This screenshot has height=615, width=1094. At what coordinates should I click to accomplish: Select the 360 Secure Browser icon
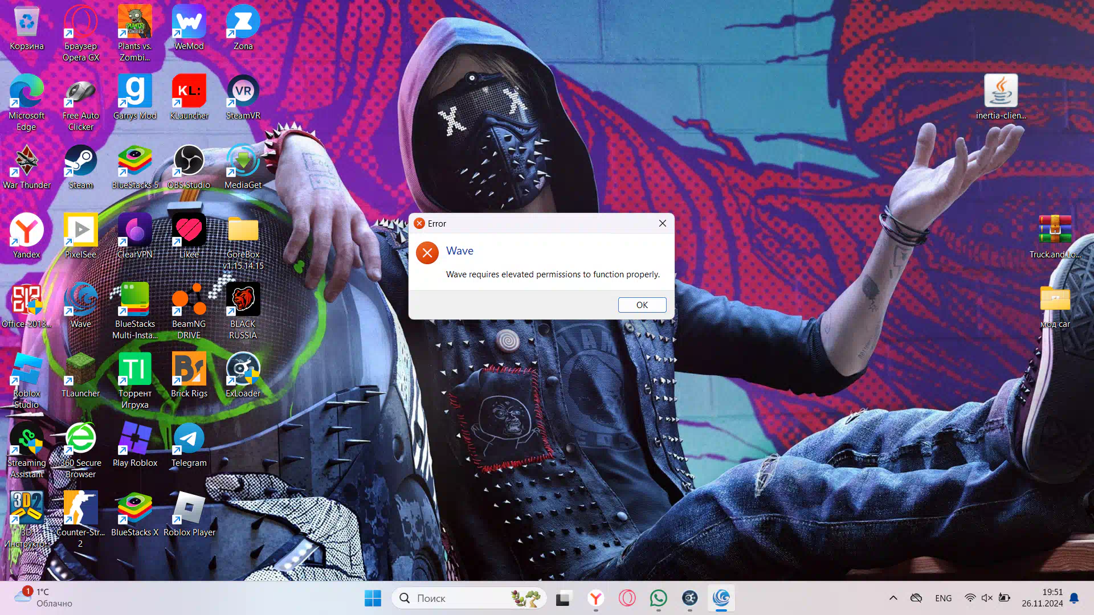(81, 450)
